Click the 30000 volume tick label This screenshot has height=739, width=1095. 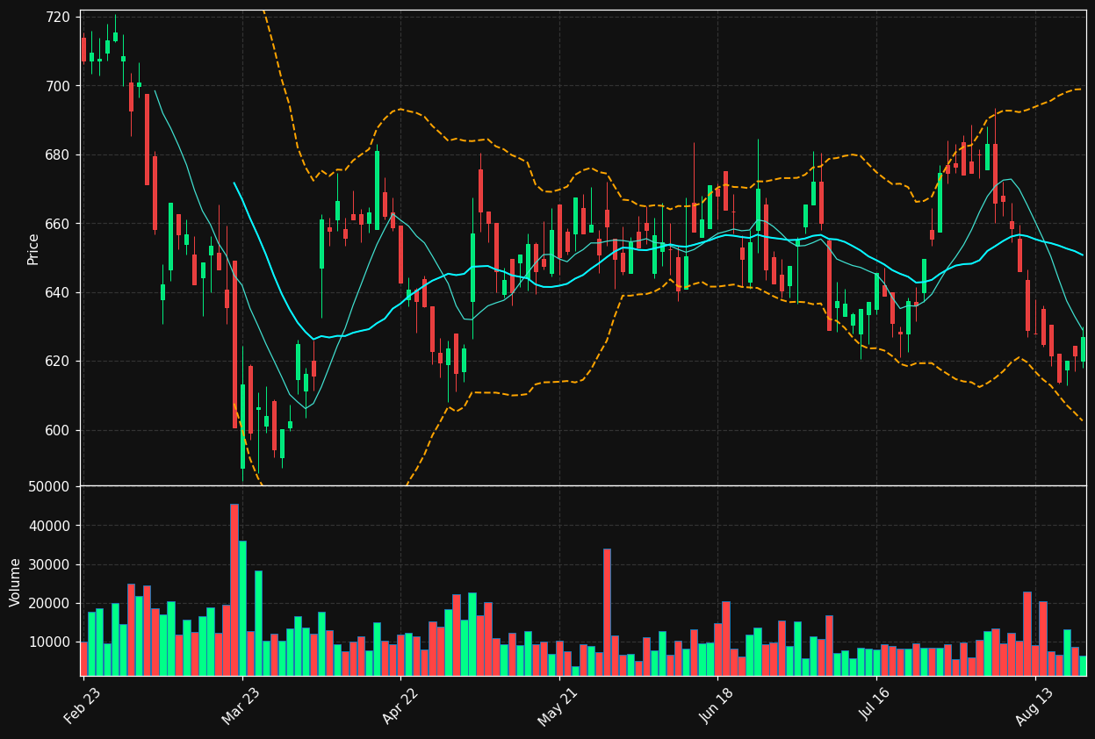[x=50, y=564]
